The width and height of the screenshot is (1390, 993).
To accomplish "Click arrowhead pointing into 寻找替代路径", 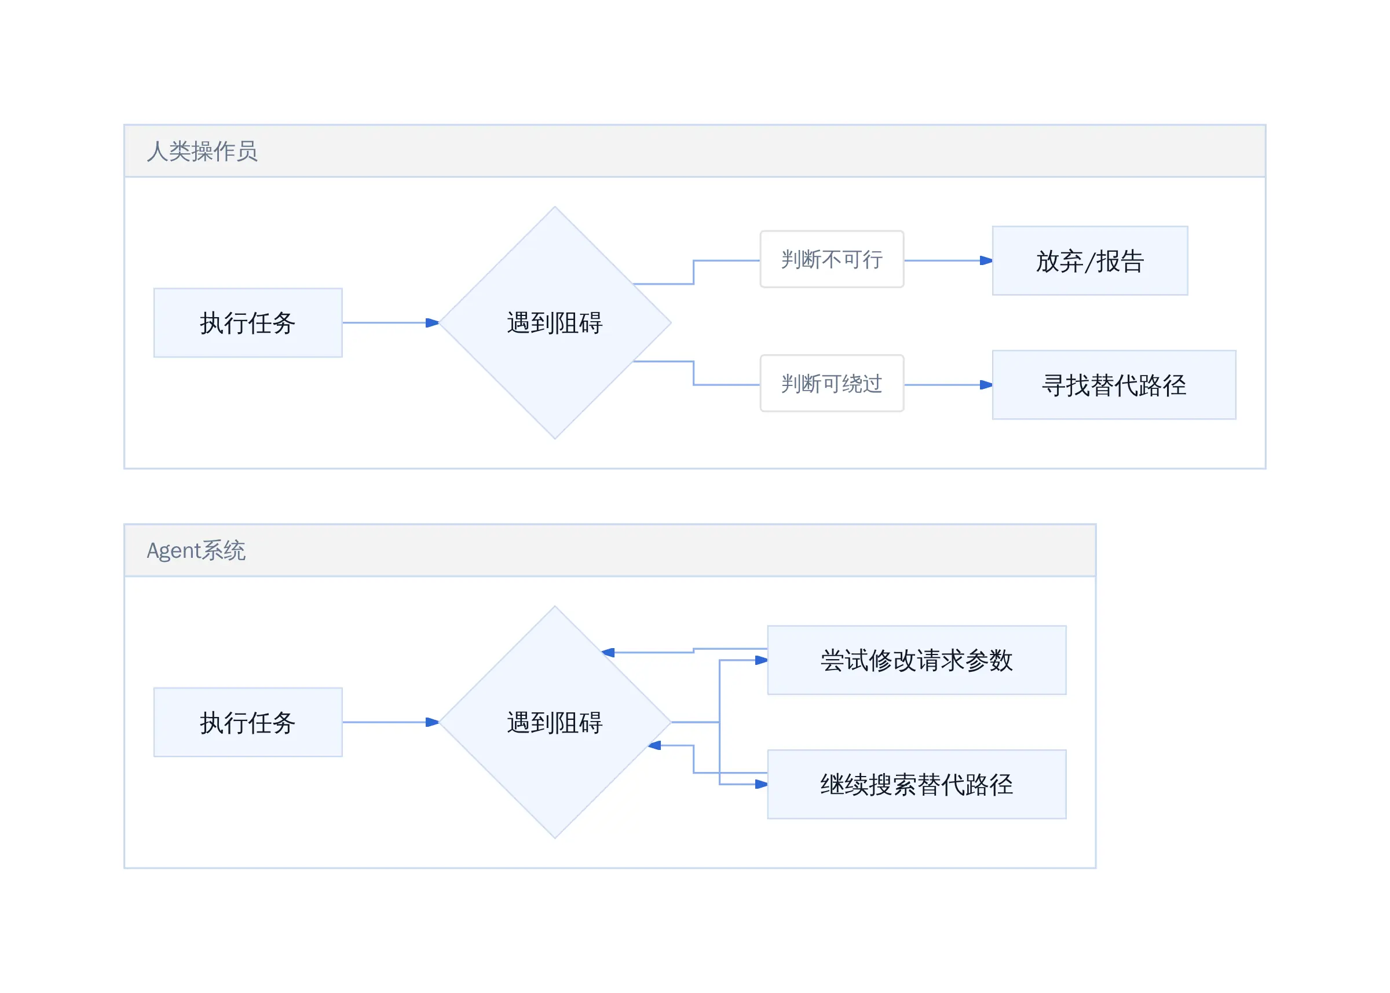I will 986,385.
